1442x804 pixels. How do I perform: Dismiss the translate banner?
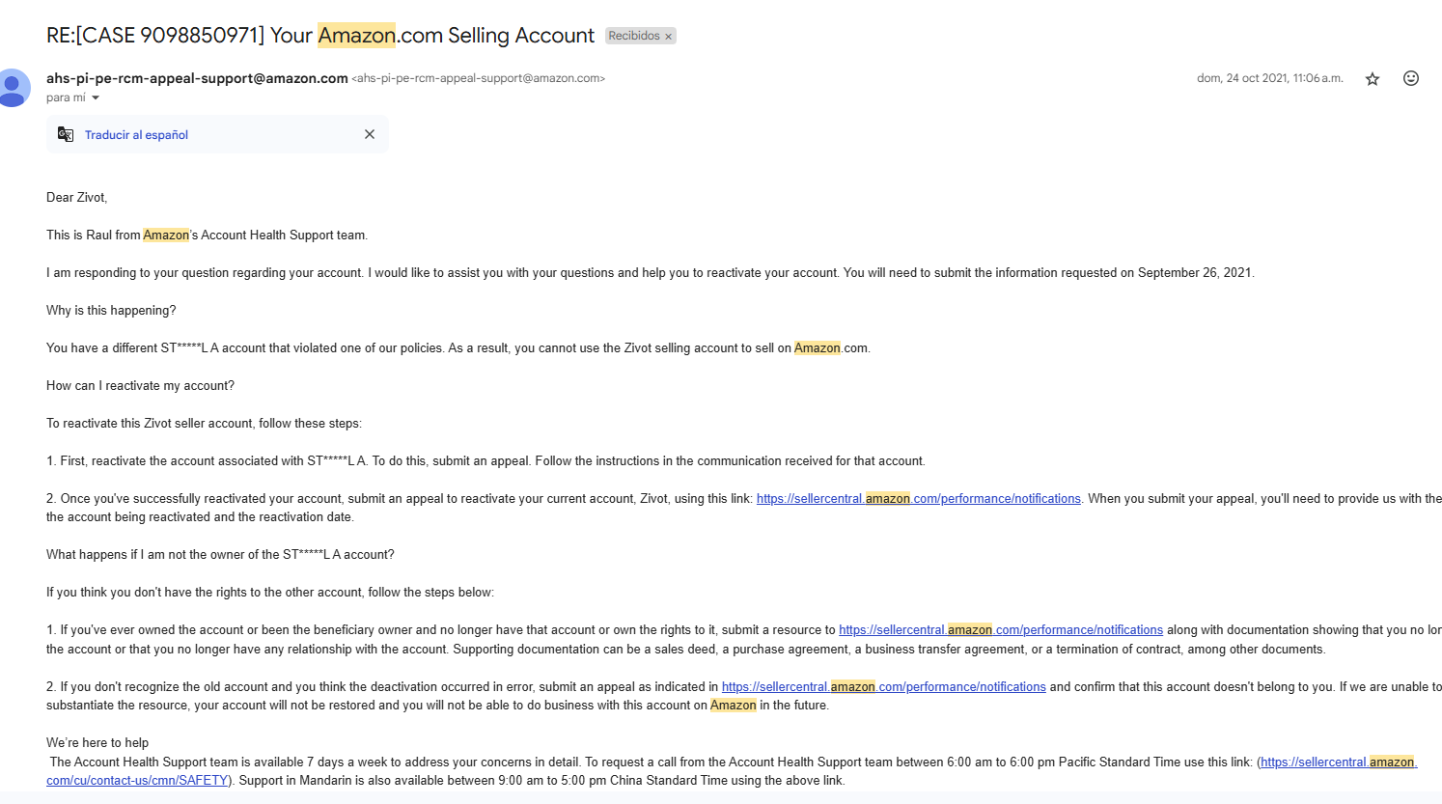click(370, 134)
